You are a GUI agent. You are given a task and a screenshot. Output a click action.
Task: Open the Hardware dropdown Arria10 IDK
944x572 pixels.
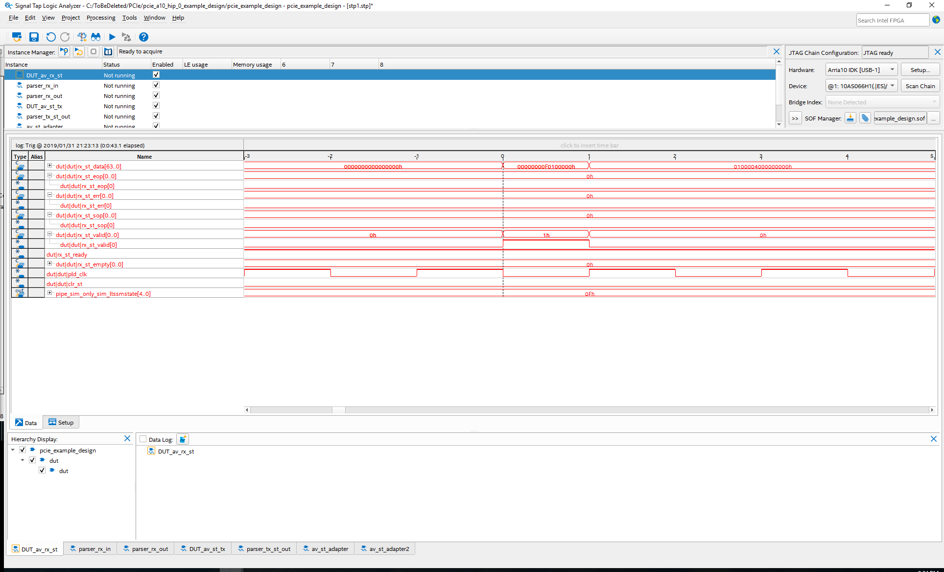(861, 70)
